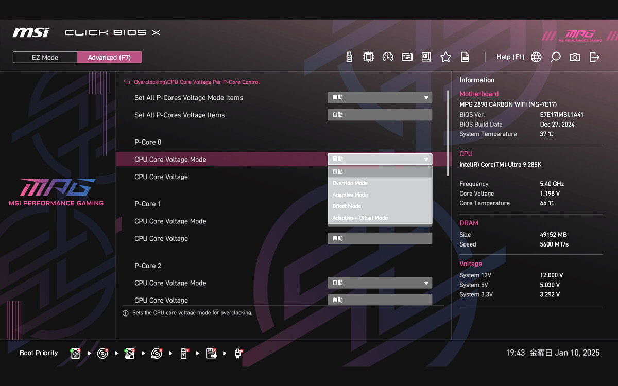Choose 自動 in the open dropdown list
The width and height of the screenshot is (618, 386).
click(380, 171)
